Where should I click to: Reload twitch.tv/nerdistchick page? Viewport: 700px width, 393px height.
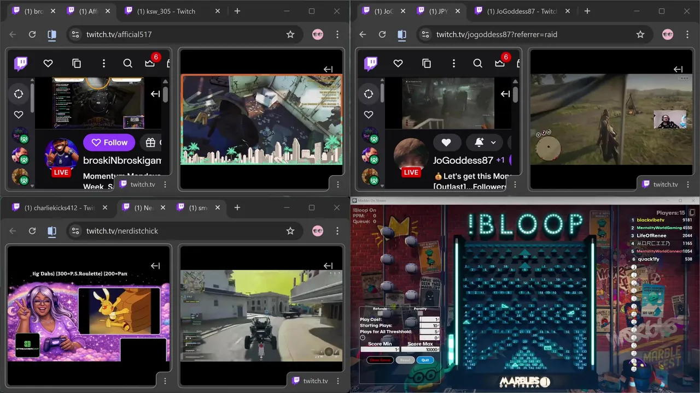(32, 231)
